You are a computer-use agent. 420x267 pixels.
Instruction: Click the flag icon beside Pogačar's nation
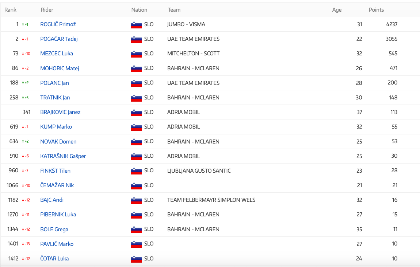pyautogui.click(x=136, y=39)
